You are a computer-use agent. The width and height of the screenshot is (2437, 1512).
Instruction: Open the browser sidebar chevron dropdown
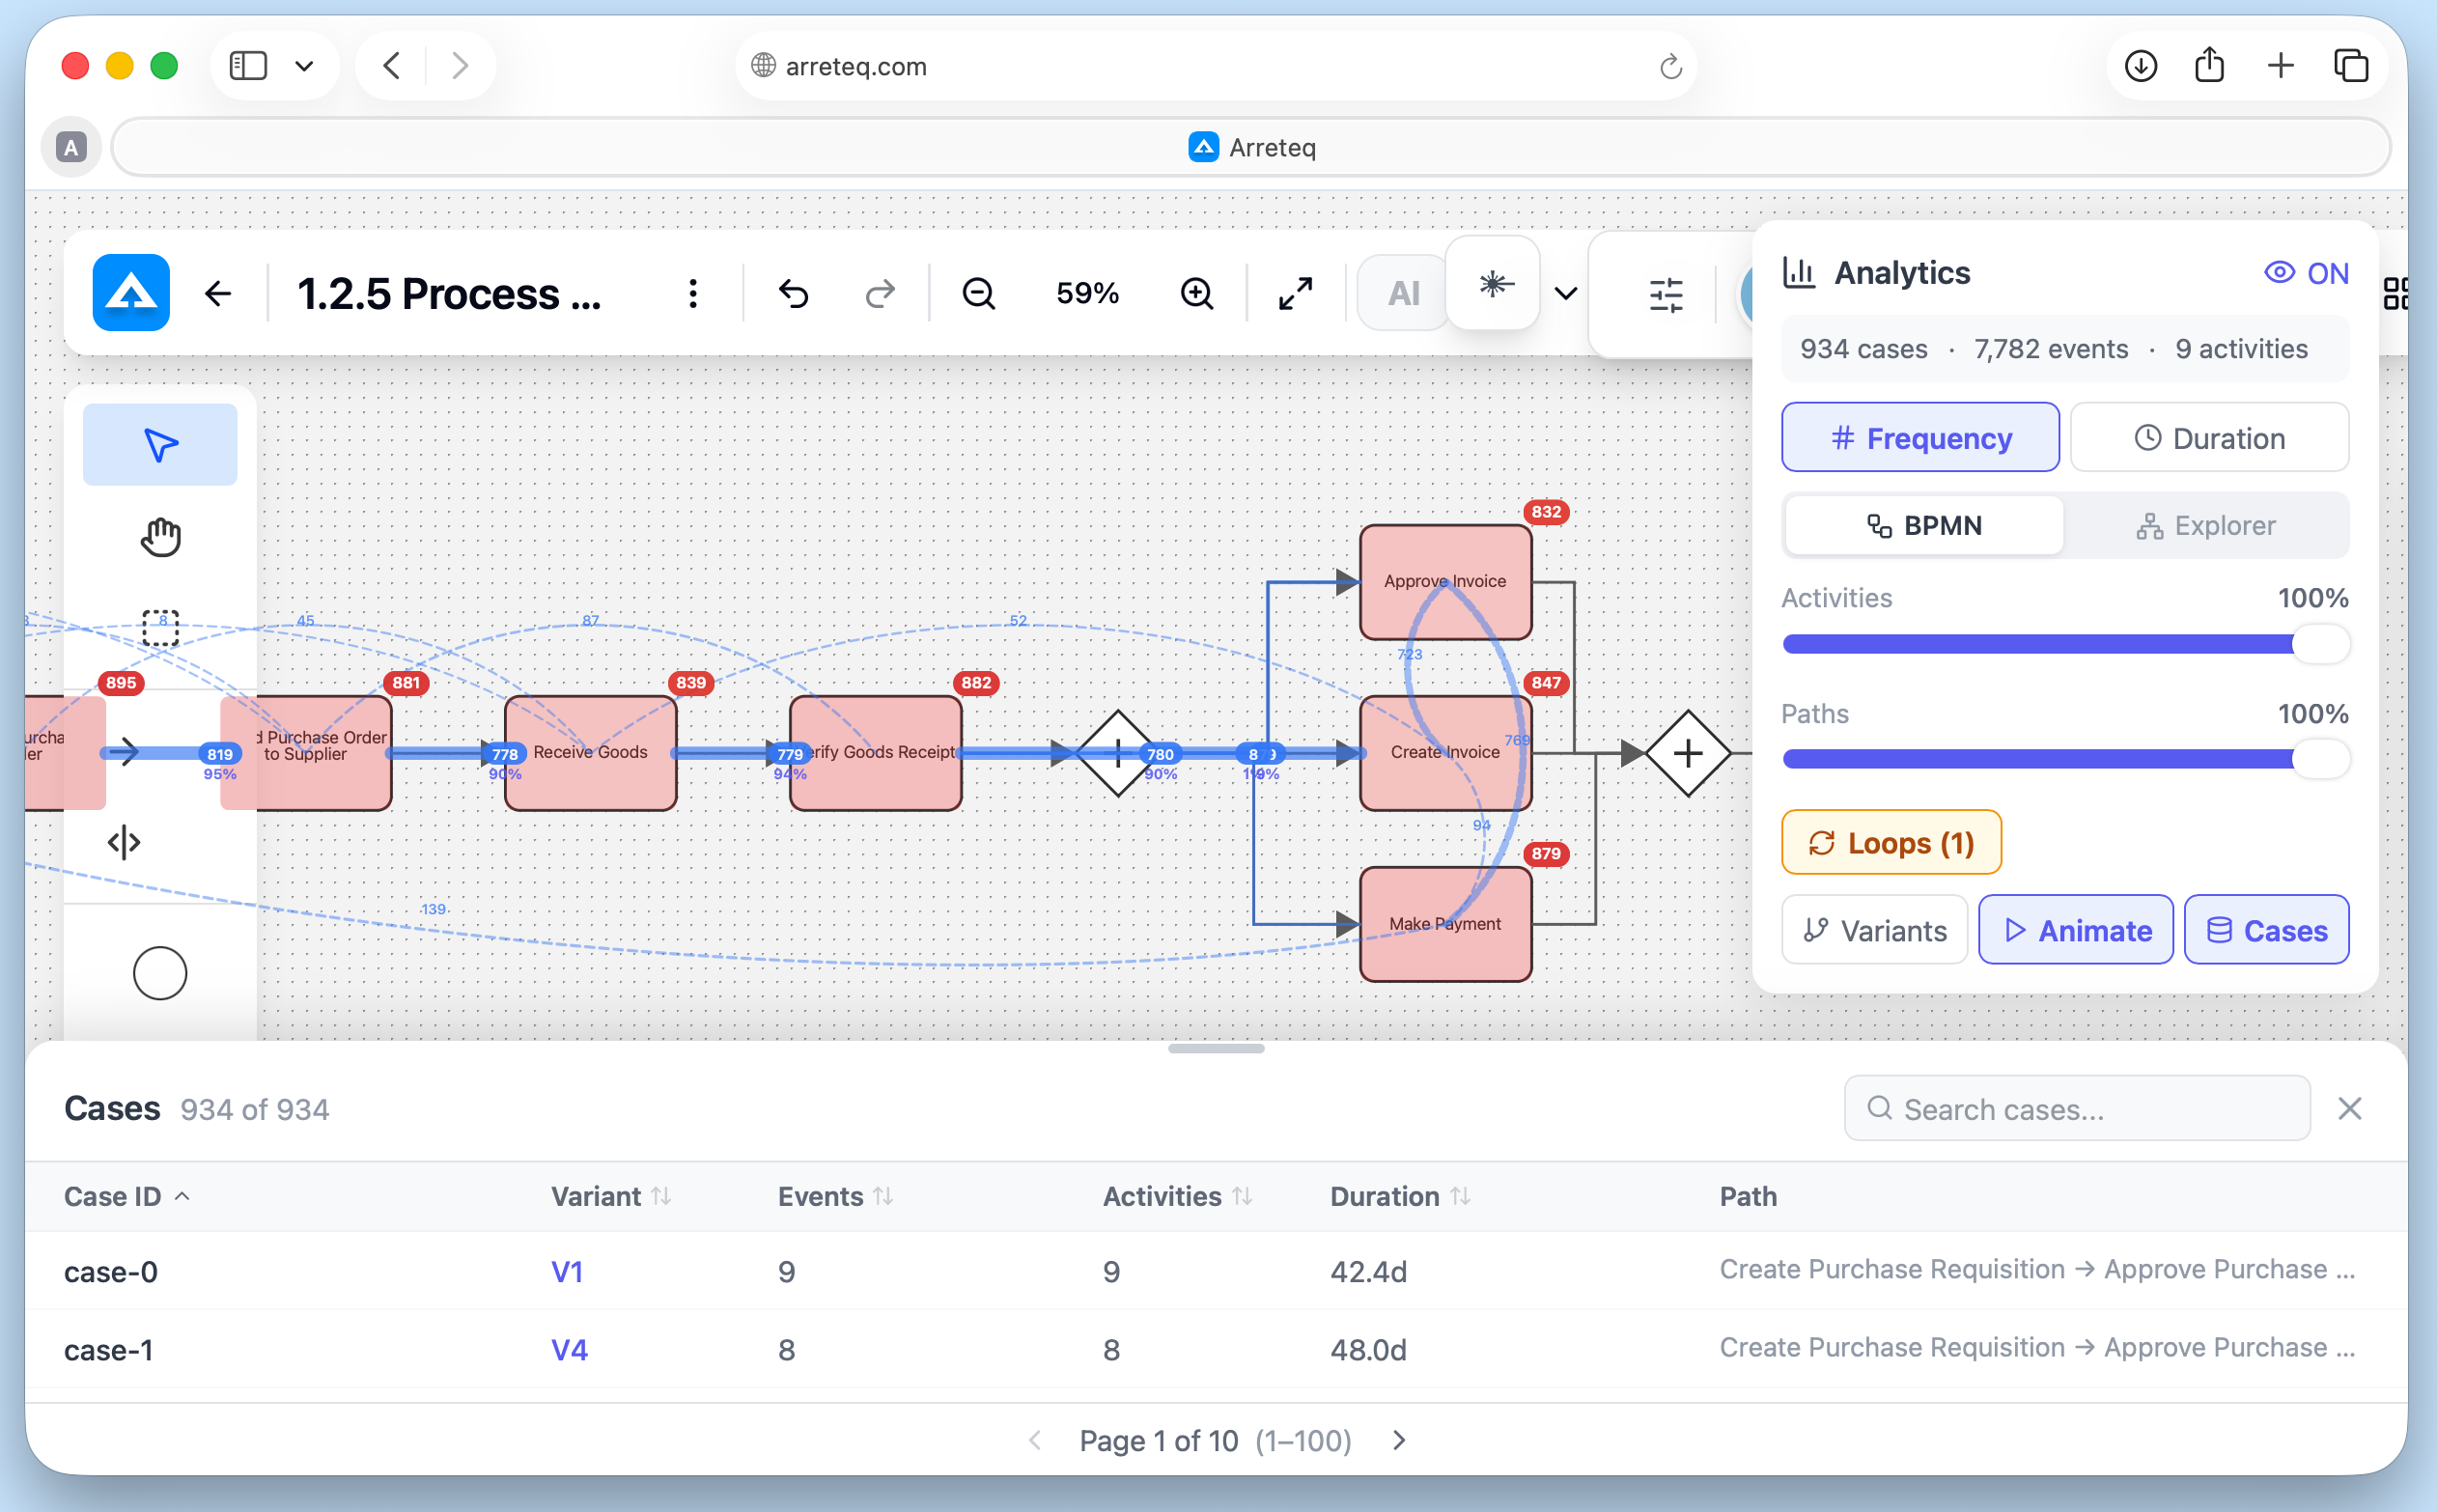tap(305, 65)
